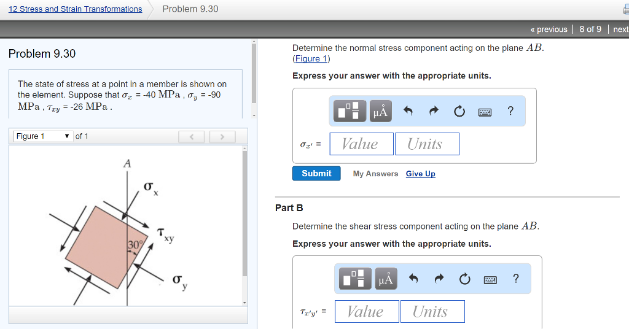Viewport: 629px width, 329px height.
Task: Click '8 of 9' page indicator
Action: [590, 29]
